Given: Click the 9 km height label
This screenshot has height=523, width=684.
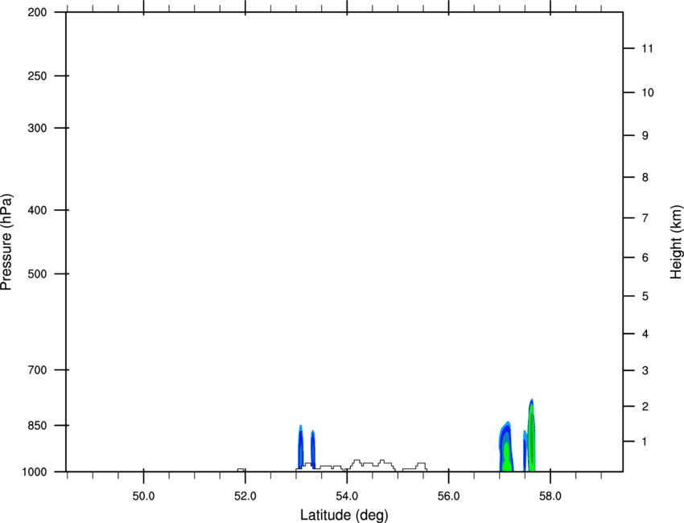Looking at the screenshot, I should (x=645, y=136).
